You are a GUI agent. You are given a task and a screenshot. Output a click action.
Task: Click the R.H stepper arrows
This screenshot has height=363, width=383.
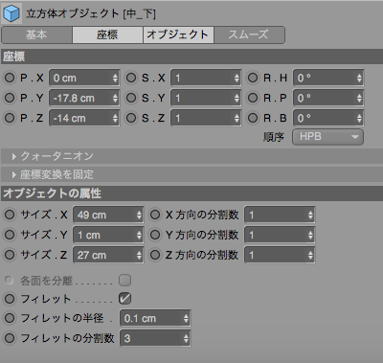359,79
